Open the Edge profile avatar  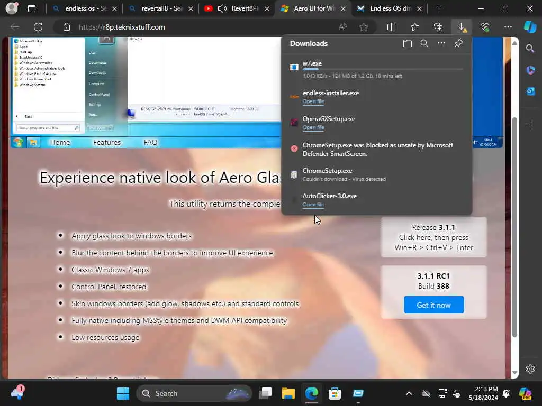(12, 8)
